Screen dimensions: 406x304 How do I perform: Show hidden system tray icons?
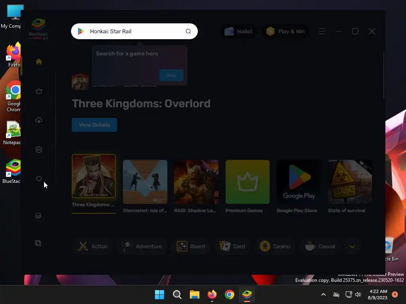pyautogui.click(x=324, y=294)
